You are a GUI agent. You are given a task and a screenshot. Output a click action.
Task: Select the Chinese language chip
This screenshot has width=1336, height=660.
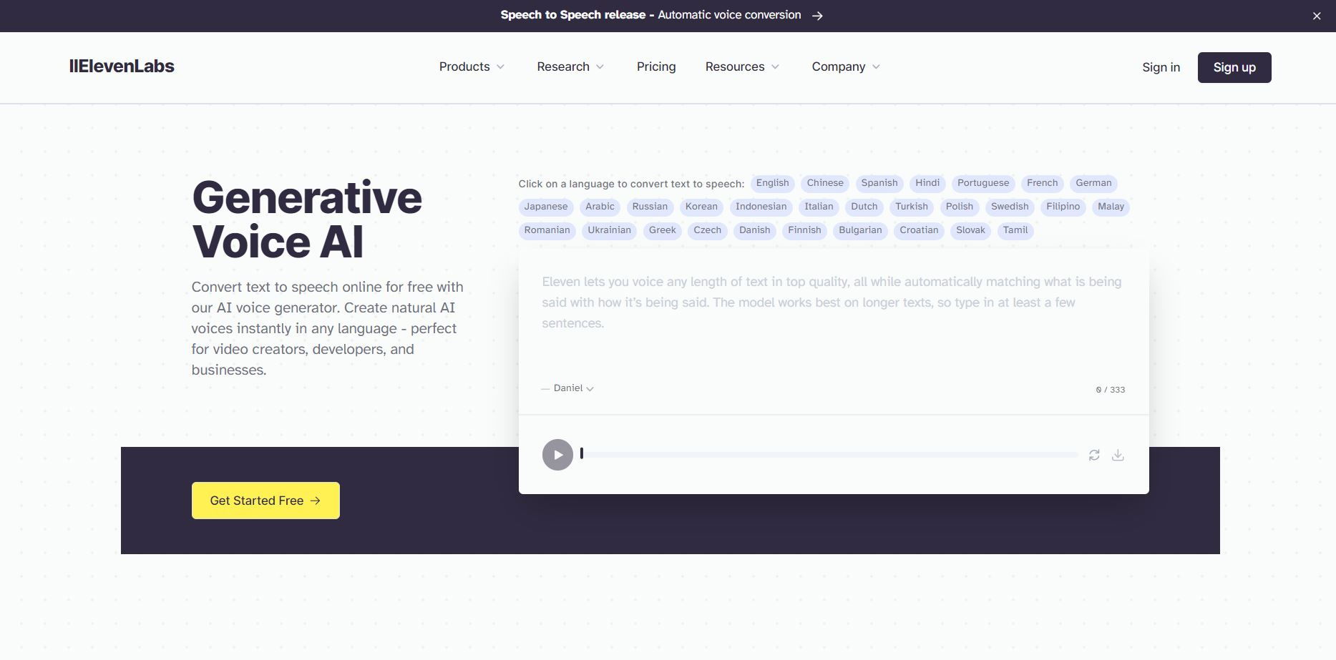825,183
